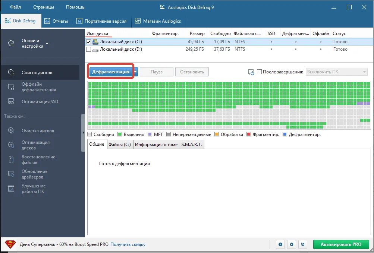Image resolution: width=374 pixels, height=253 pixels.
Task: Collapse the sidebar with the arrow handle
Action: (x=83, y=133)
